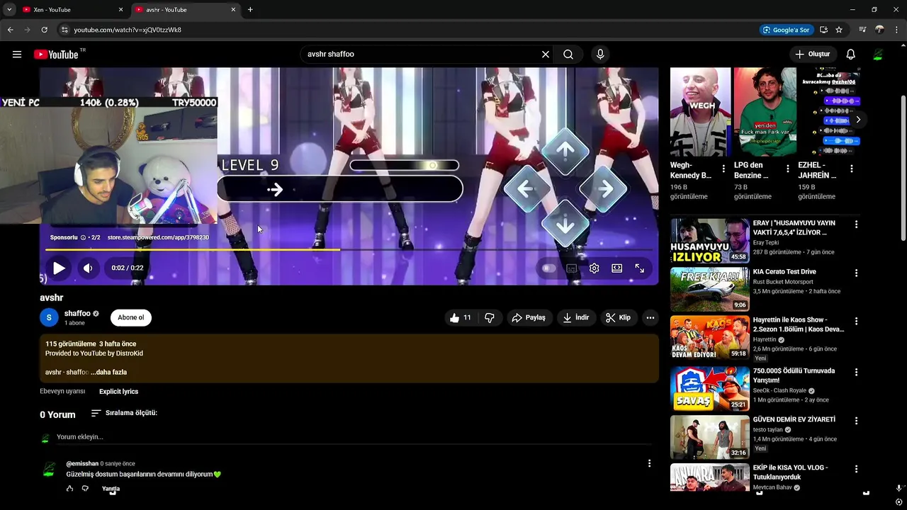The image size is (907, 510).
Task: Click the Google'a Sor button
Action: 786,30
